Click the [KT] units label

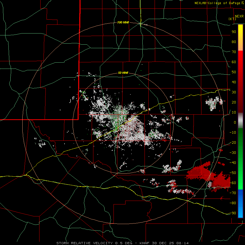pos(232,19)
